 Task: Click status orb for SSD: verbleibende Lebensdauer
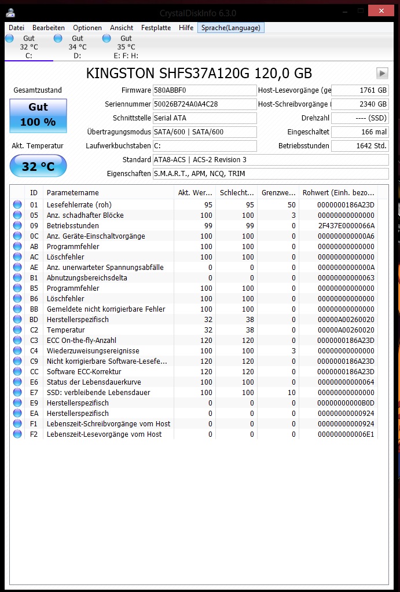coord(17,392)
